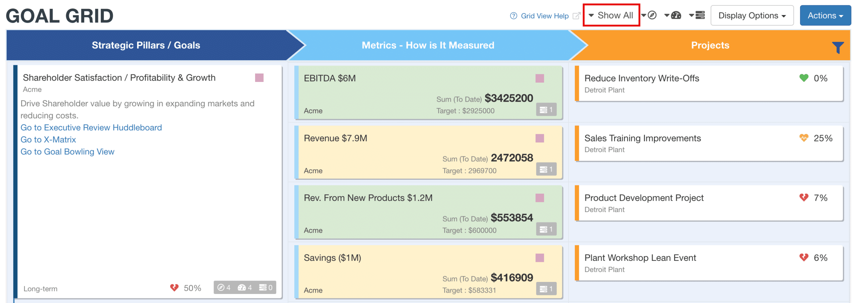Image resolution: width=858 pixels, height=303 pixels.
Task: Expand the dropdown arrow beside the compass icon
Action: tap(643, 15)
